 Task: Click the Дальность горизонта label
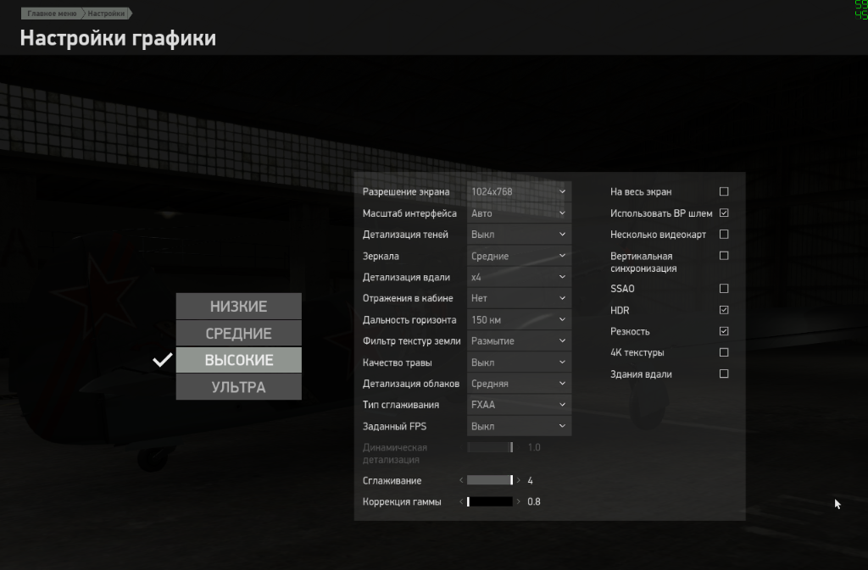[409, 320]
